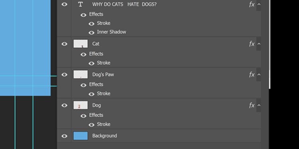Click fx icon on the text layer
Screen dimensions: 299x149
point(252,4)
